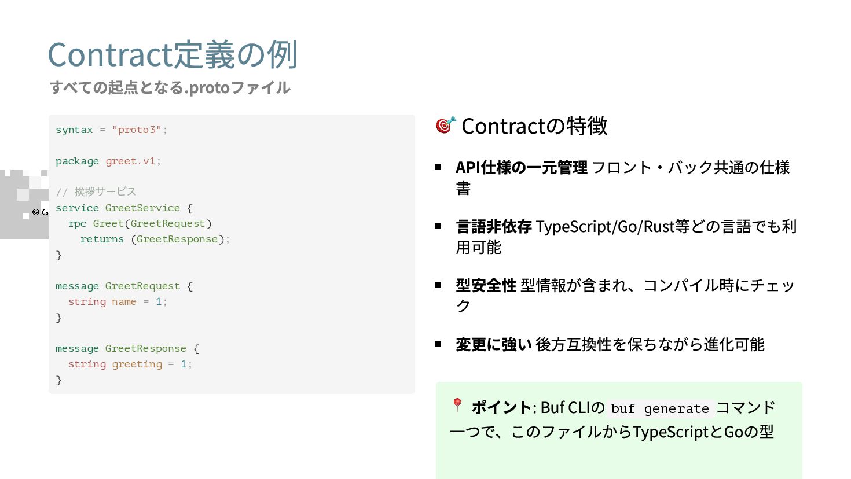The width and height of the screenshot is (851, 479).
Task: Click the red pushpin icon beside ポイント
Action: 457,405
